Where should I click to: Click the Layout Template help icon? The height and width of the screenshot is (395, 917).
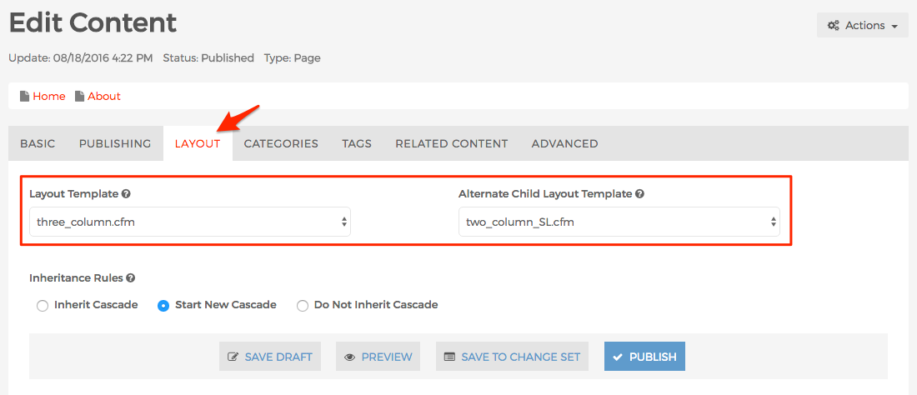126,193
